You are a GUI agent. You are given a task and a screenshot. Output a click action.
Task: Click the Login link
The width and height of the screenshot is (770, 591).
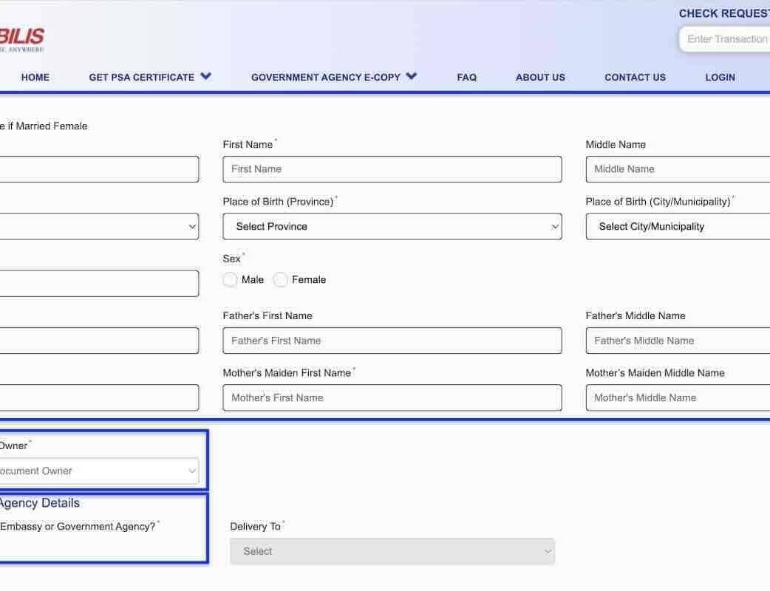720,77
